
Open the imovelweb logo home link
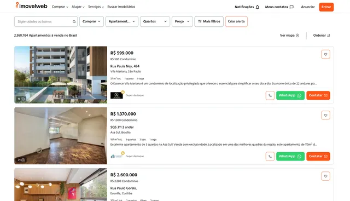tap(31, 5)
